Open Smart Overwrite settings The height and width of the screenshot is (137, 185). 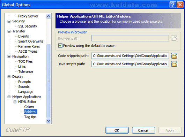pos(31,41)
